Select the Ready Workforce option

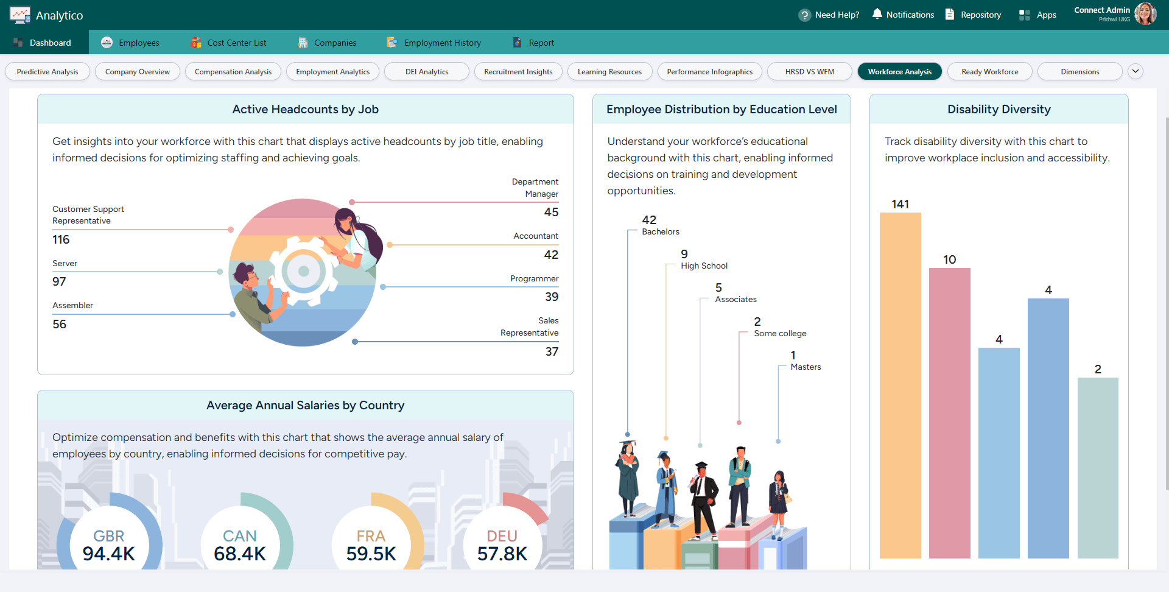point(989,71)
